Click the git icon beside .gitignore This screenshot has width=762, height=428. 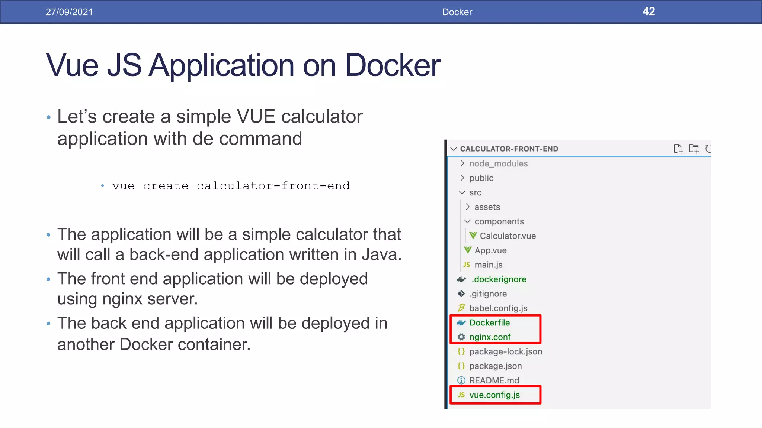[461, 294]
